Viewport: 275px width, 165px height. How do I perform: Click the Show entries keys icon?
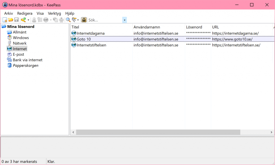[74, 20]
